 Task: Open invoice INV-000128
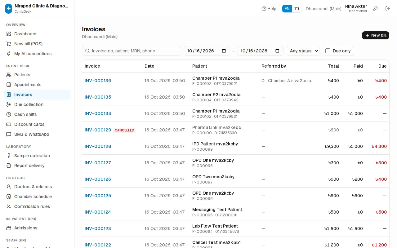pyautogui.click(x=98, y=146)
